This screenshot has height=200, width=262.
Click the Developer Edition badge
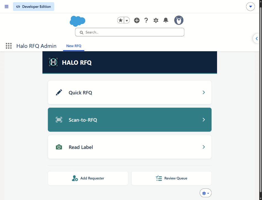click(34, 7)
